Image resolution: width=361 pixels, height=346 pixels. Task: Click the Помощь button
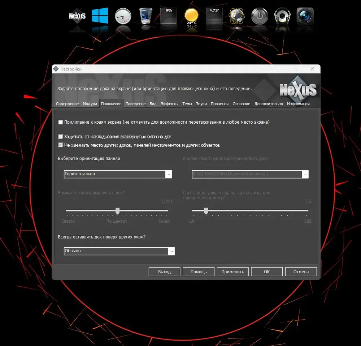click(199, 272)
